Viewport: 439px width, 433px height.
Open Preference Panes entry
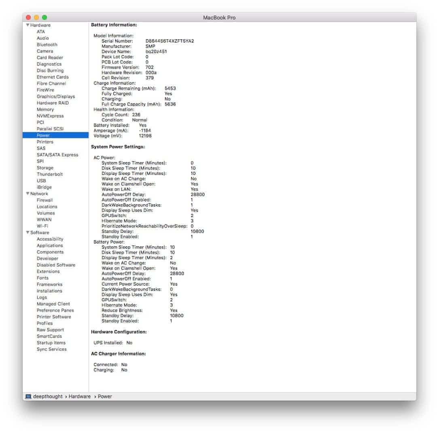[55, 310]
